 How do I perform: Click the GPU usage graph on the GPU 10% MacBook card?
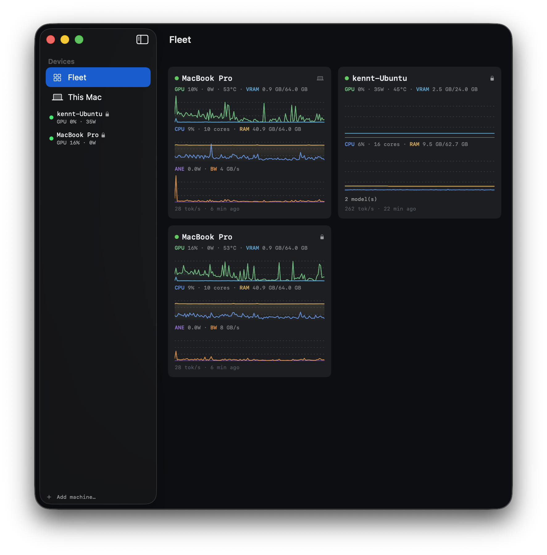pyautogui.click(x=249, y=109)
